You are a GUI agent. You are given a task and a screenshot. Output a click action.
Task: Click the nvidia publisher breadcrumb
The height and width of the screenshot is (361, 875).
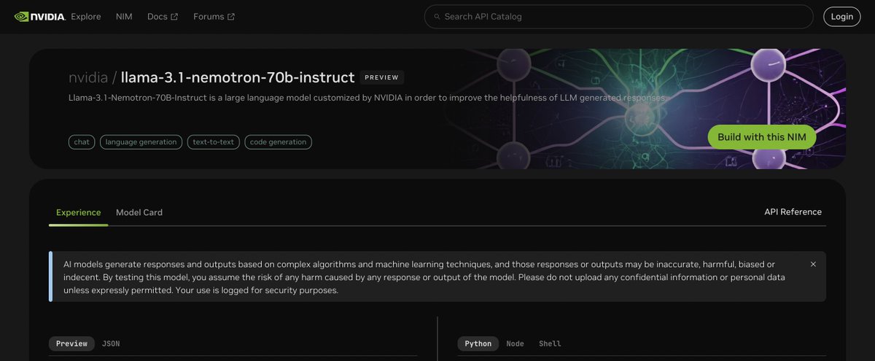tap(88, 77)
